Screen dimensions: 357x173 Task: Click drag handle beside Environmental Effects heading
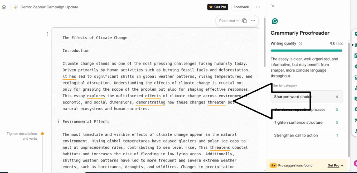point(58,122)
